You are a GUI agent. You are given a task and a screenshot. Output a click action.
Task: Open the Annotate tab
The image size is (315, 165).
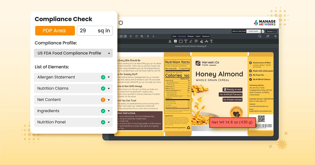coord(182,37)
